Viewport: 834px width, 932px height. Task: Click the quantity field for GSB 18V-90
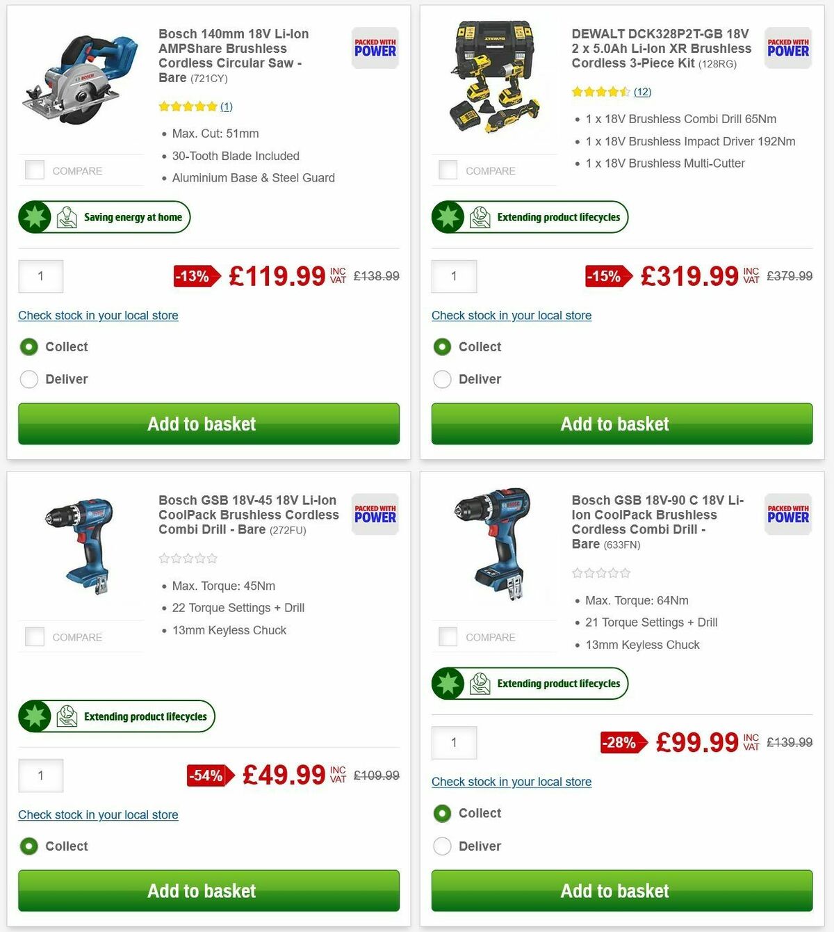[x=454, y=742]
